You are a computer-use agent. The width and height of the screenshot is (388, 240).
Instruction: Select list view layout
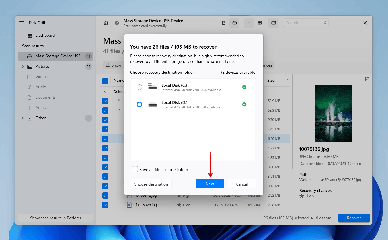pyautogui.click(x=249, y=23)
